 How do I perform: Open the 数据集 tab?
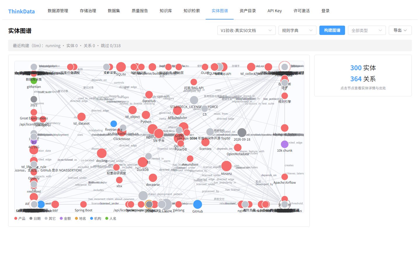114,11
